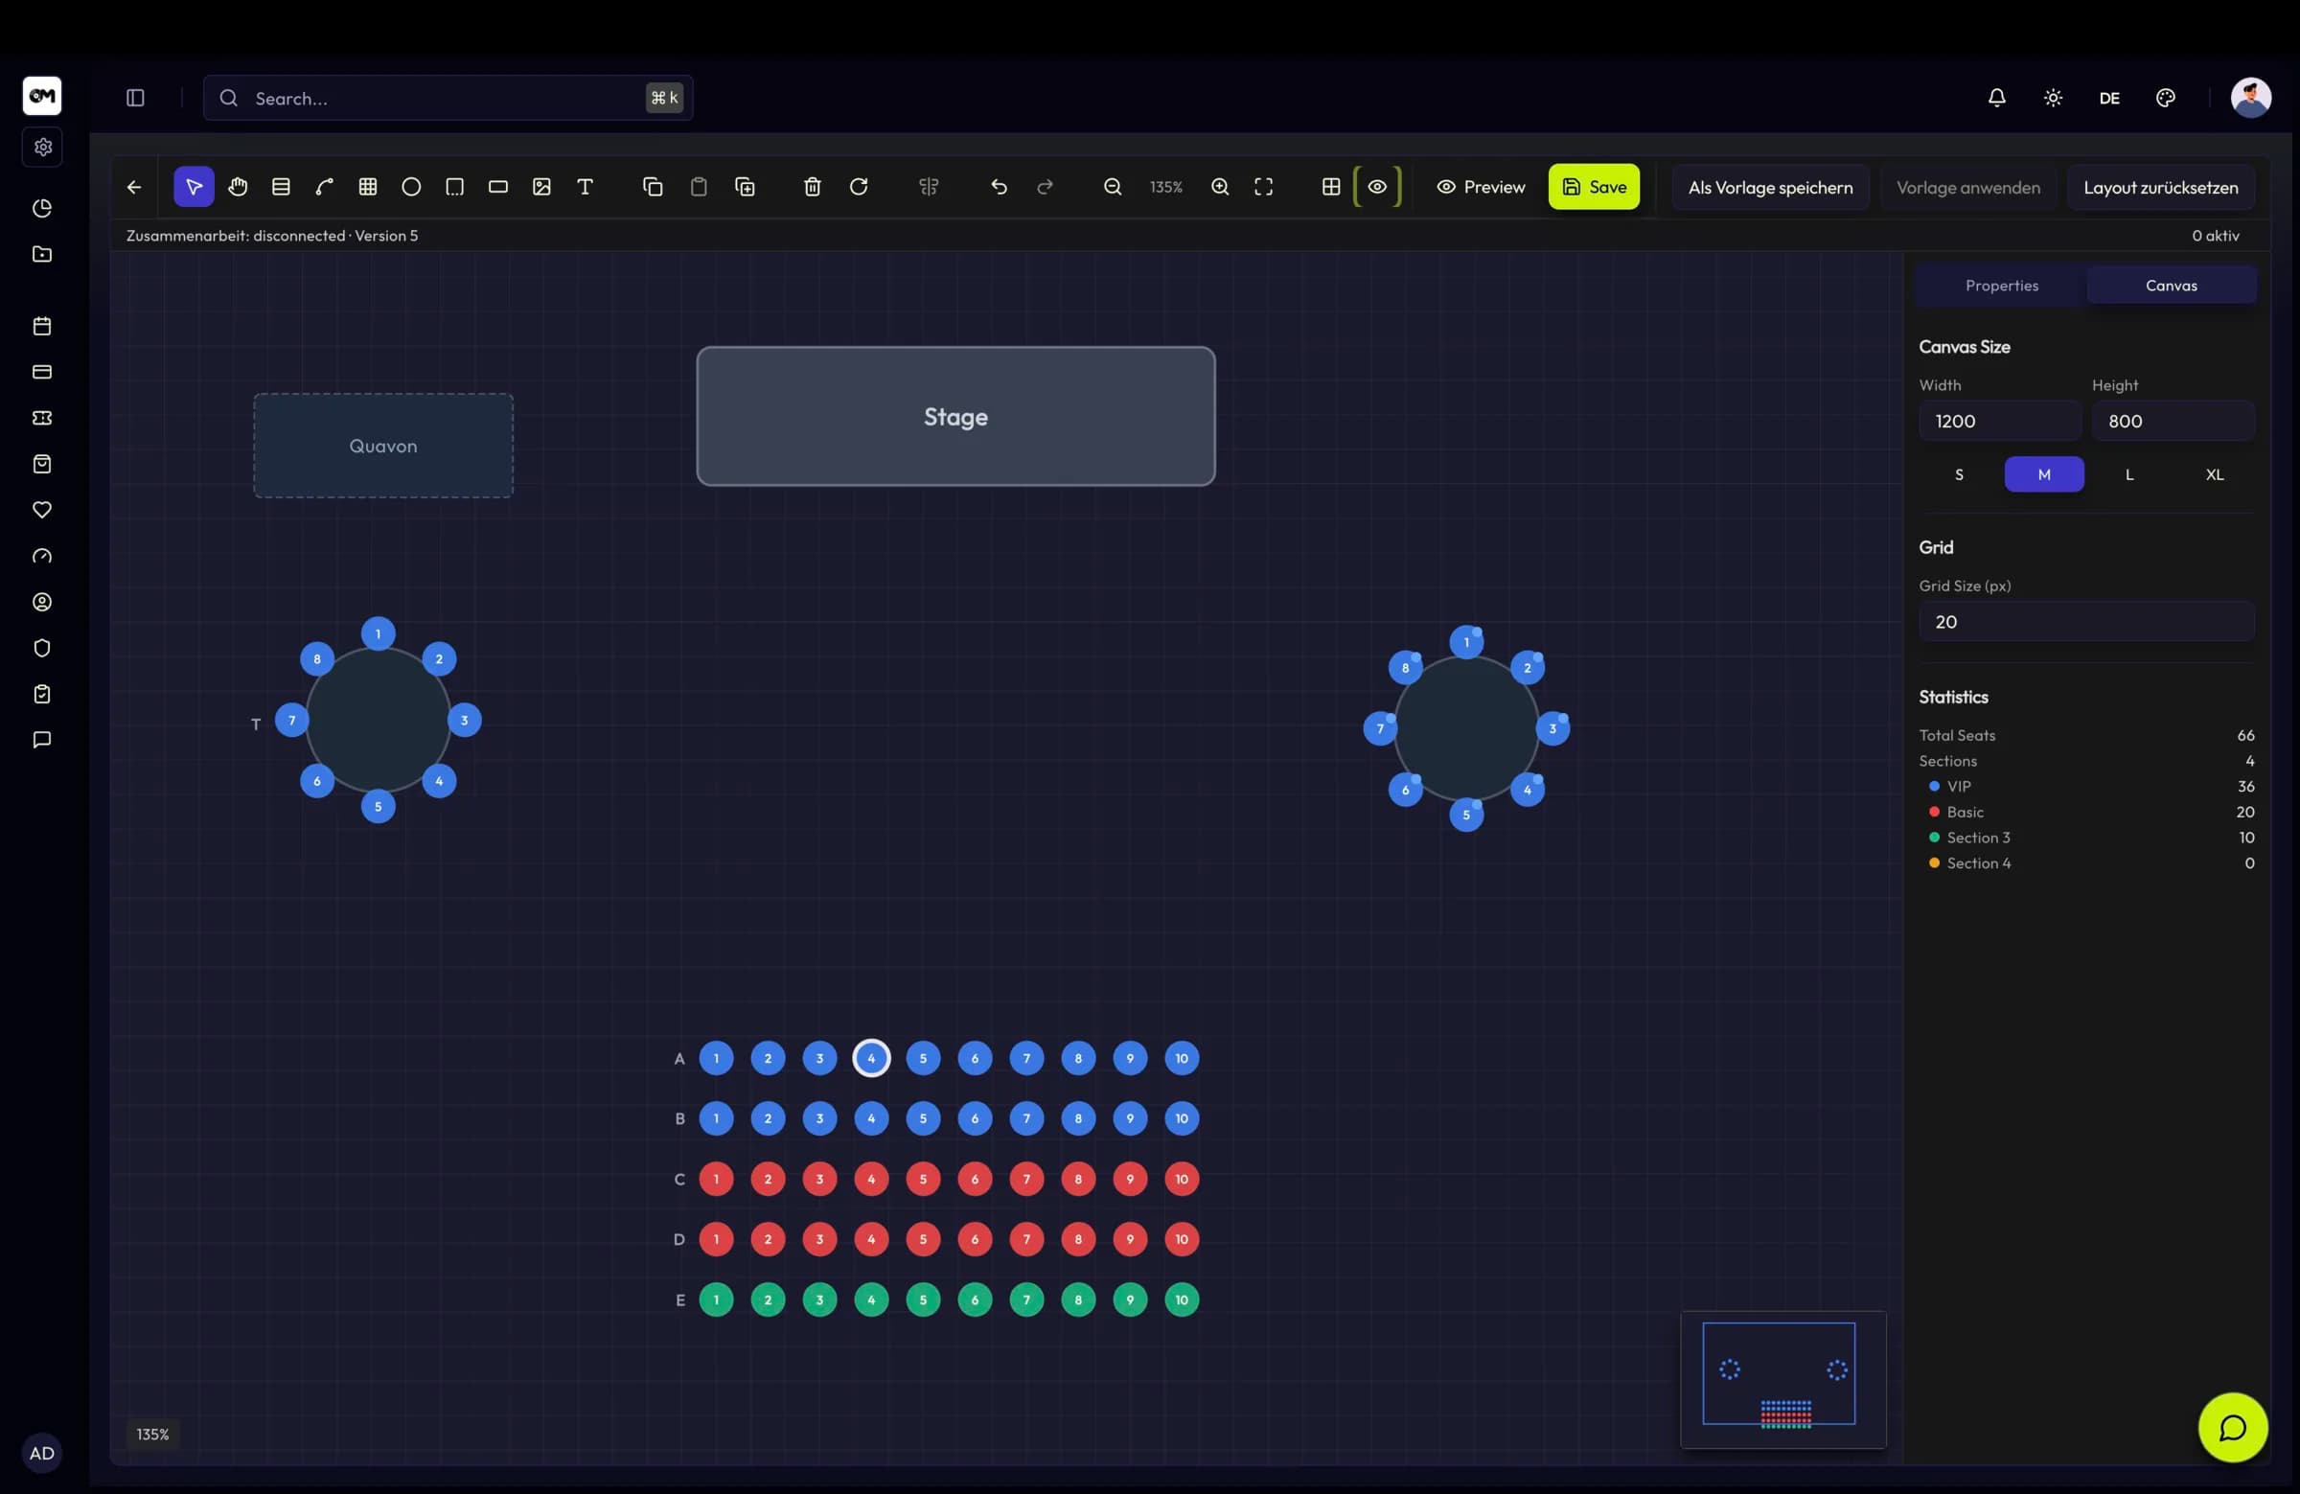Save the seating layout
The width and height of the screenshot is (2300, 1494).
(1595, 187)
